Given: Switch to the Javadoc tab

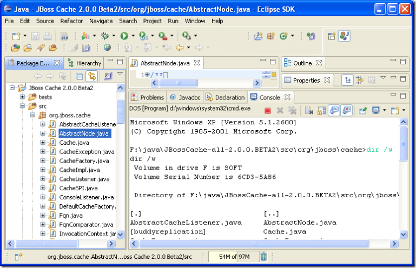Looking at the screenshot, I should [x=185, y=98].
